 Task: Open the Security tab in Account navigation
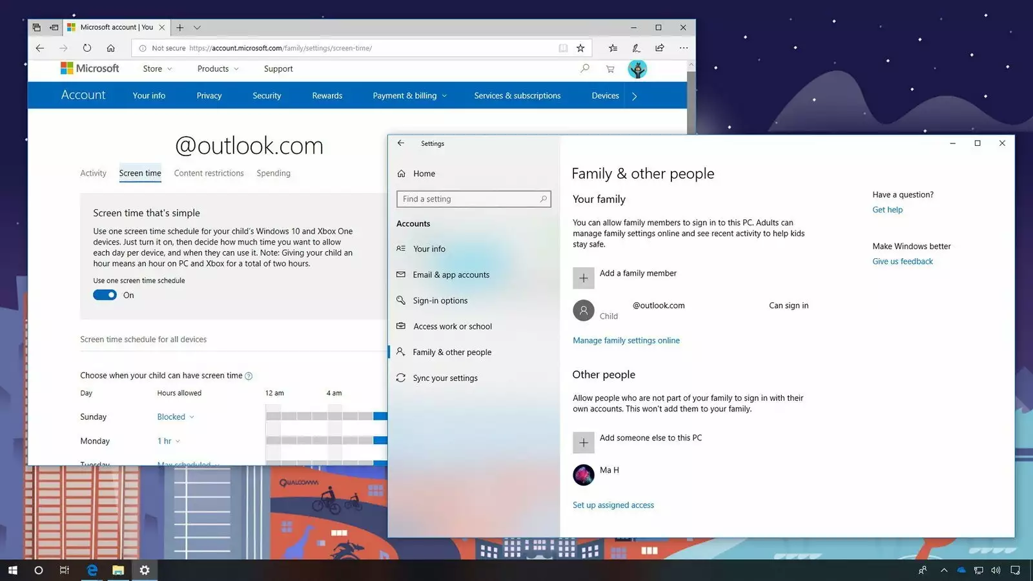(267, 96)
